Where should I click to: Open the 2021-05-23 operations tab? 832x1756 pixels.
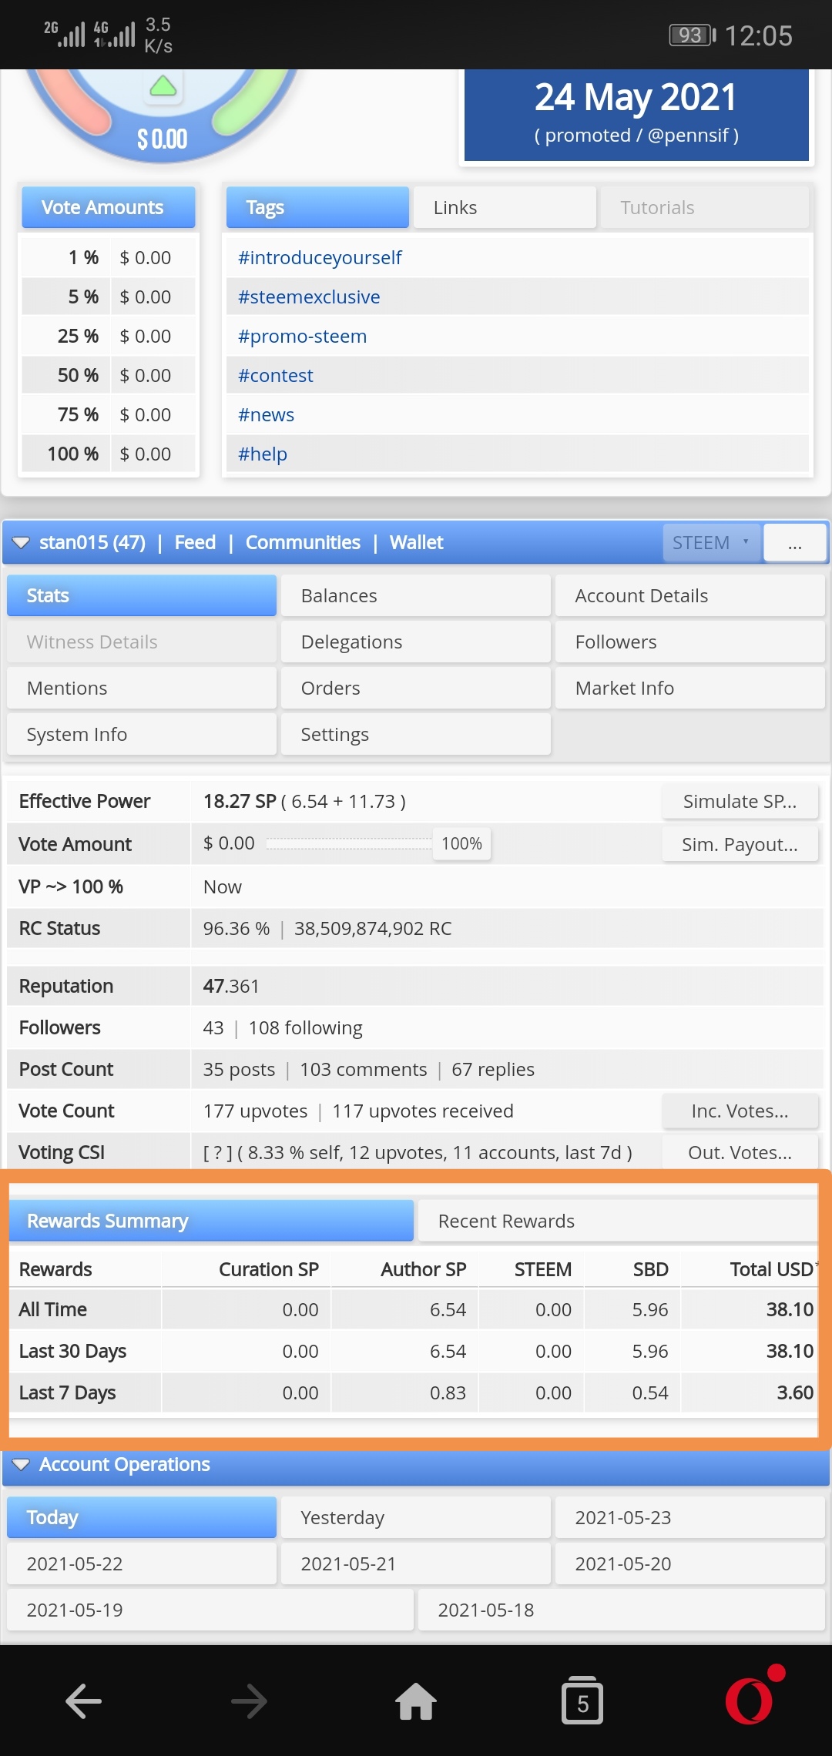(x=690, y=1517)
